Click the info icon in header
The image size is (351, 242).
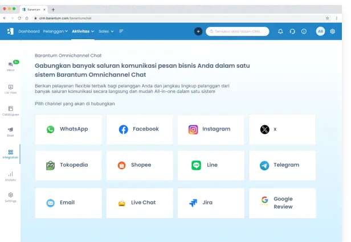pyautogui.click(x=304, y=31)
